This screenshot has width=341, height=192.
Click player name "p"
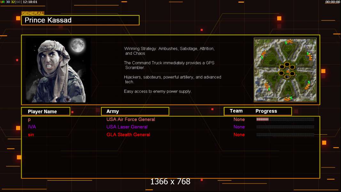point(29,119)
